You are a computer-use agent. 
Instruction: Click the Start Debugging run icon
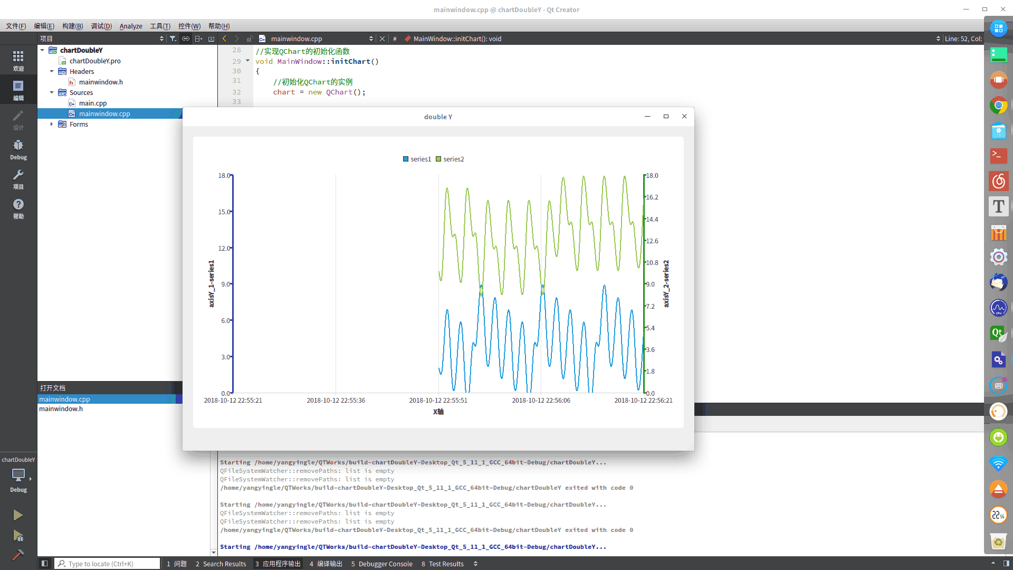(x=18, y=536)
